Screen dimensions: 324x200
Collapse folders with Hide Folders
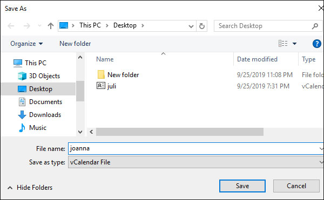[x=30, y=188]
